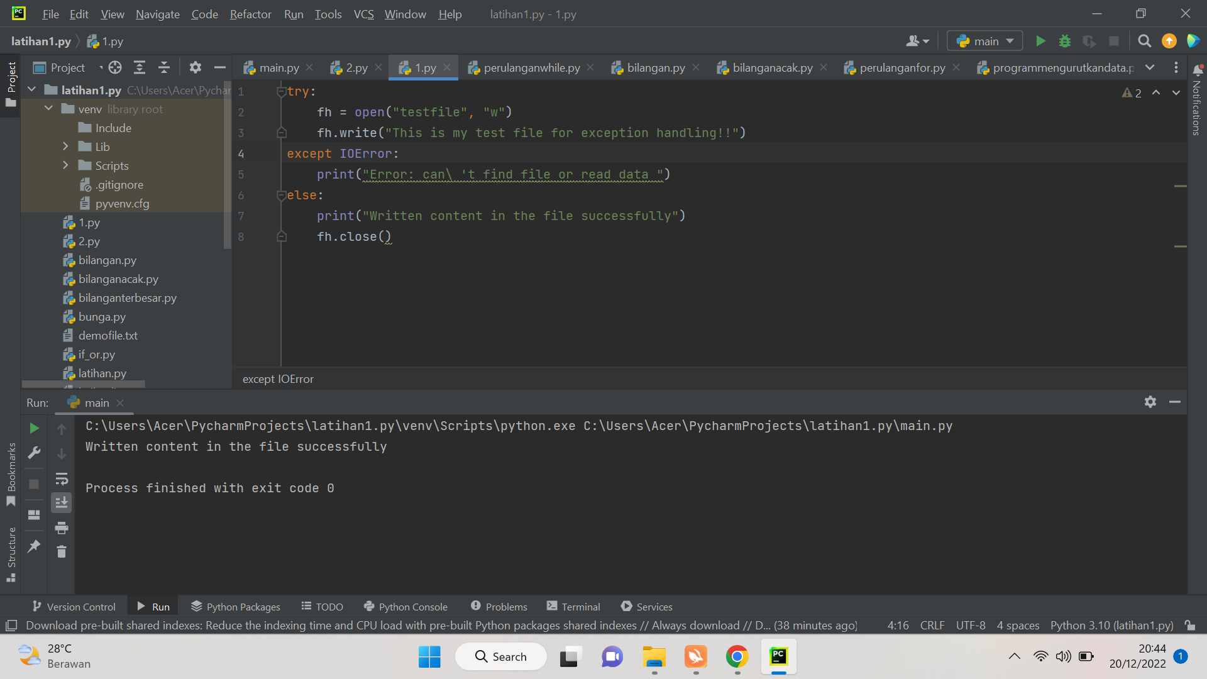Click the Debug bug icon

[1064, 41]
